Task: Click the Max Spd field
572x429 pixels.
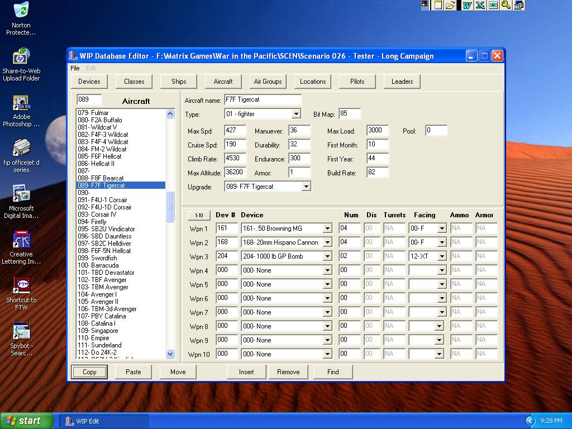Action: click(235, 131)
